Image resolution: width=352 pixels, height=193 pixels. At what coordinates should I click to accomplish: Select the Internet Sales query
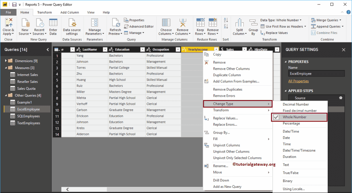click(x=27, y=75)
